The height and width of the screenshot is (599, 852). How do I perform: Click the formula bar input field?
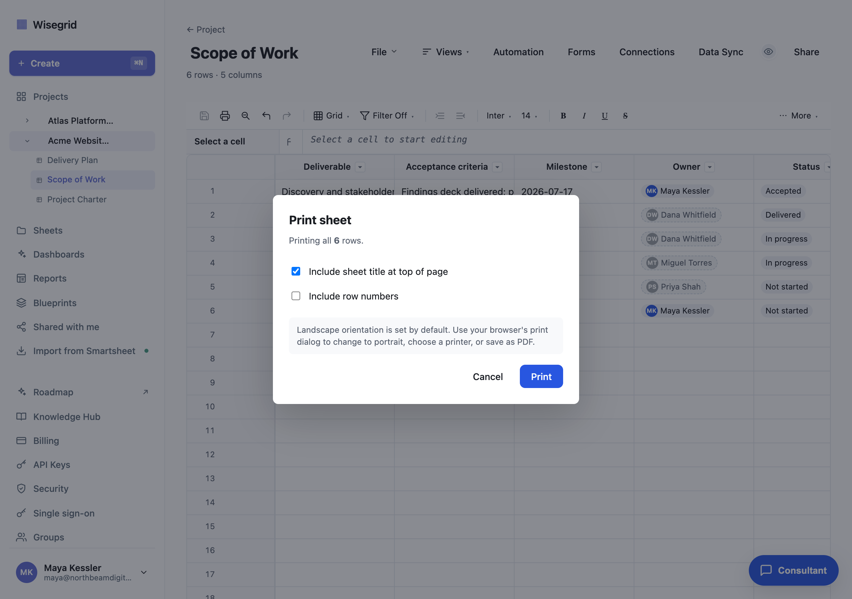click(x=566, y=141)
